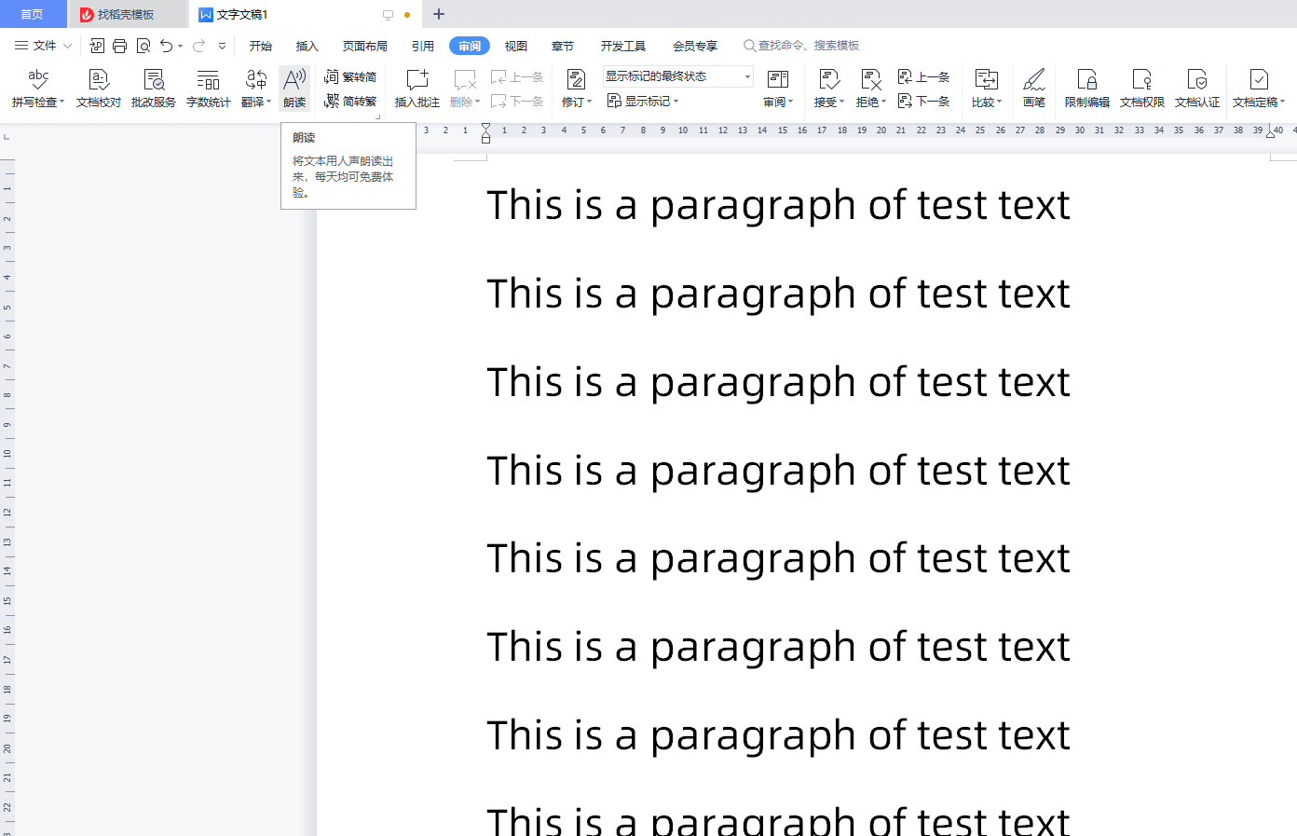
Task: Expand the 文档定稿 dropdown arrow
Action: (1282, 102)
